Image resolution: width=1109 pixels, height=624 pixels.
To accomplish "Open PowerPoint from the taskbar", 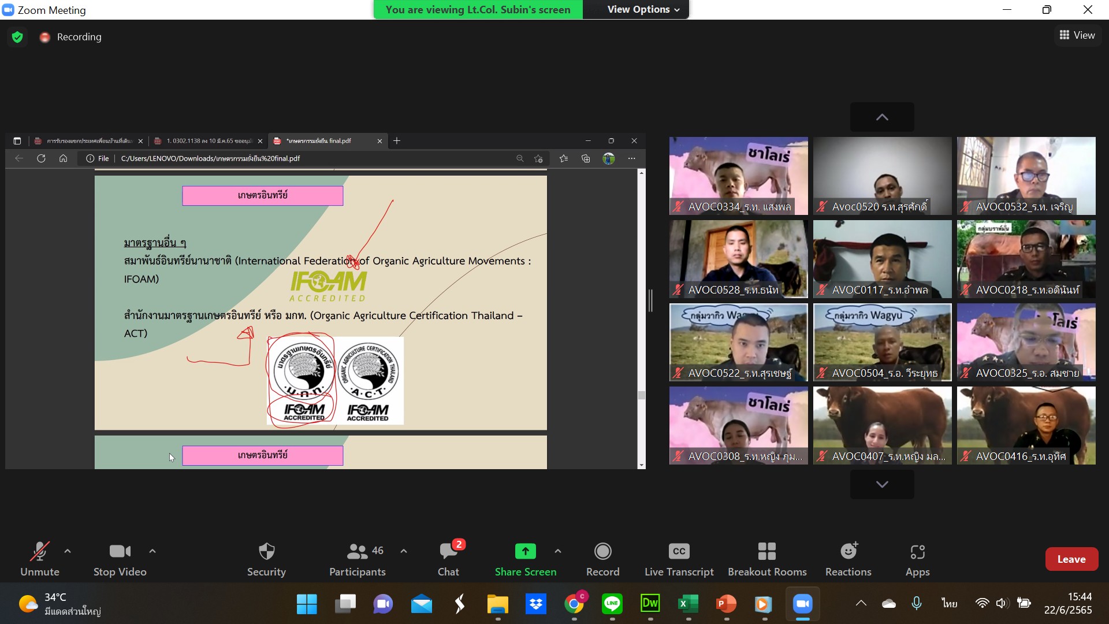I will click(x=726, y=604).
